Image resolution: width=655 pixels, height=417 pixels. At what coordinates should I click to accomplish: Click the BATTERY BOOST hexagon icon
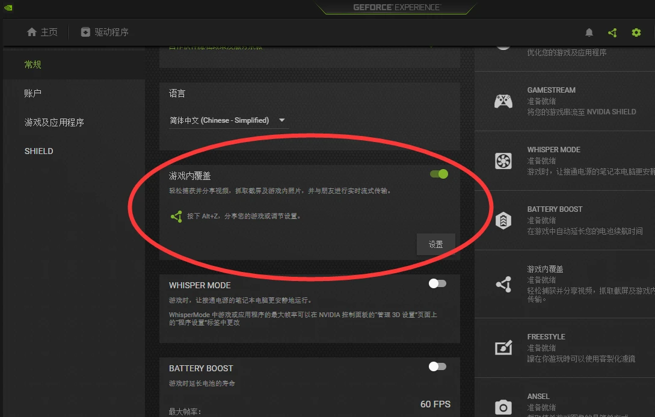pos(503,220)
